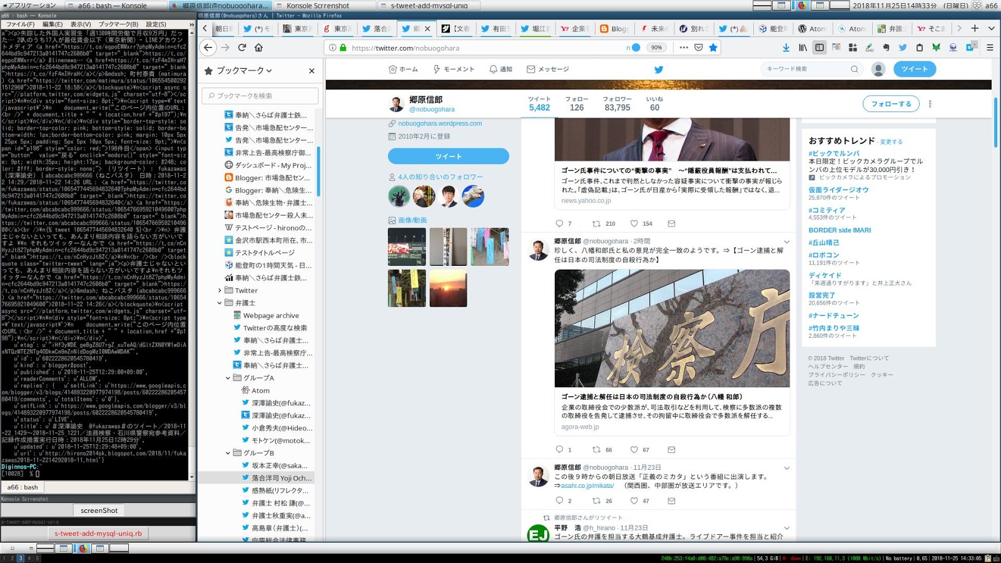The width and height of the screenshot is (1001, 563).
Task: Click Twitter bird logo in navbar
Action: click(658, 69)
